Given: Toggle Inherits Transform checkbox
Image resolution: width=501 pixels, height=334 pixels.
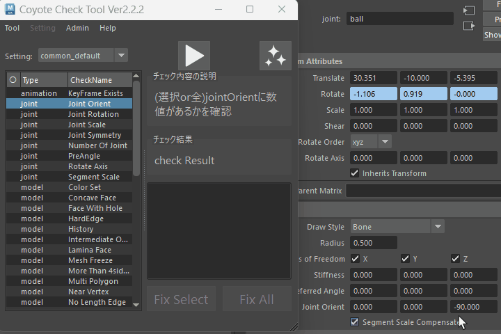Looking at the screenshot, I should point(355,173).
